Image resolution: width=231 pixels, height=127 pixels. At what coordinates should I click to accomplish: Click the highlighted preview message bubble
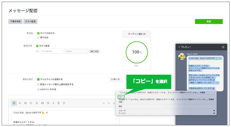(205, 73)
